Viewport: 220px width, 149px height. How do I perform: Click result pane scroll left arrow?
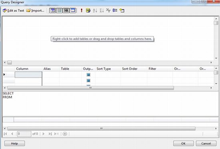click(x=5, y=129)
